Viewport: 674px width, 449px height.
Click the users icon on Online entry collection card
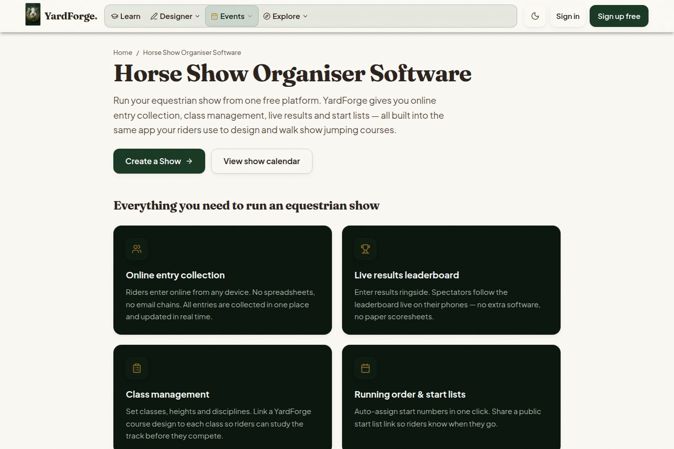click(137, 249)
